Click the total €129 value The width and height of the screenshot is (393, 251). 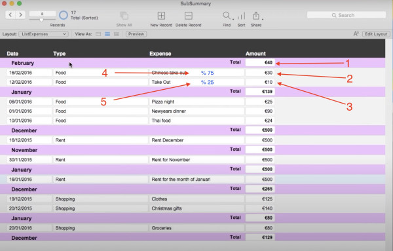(260, 237)
